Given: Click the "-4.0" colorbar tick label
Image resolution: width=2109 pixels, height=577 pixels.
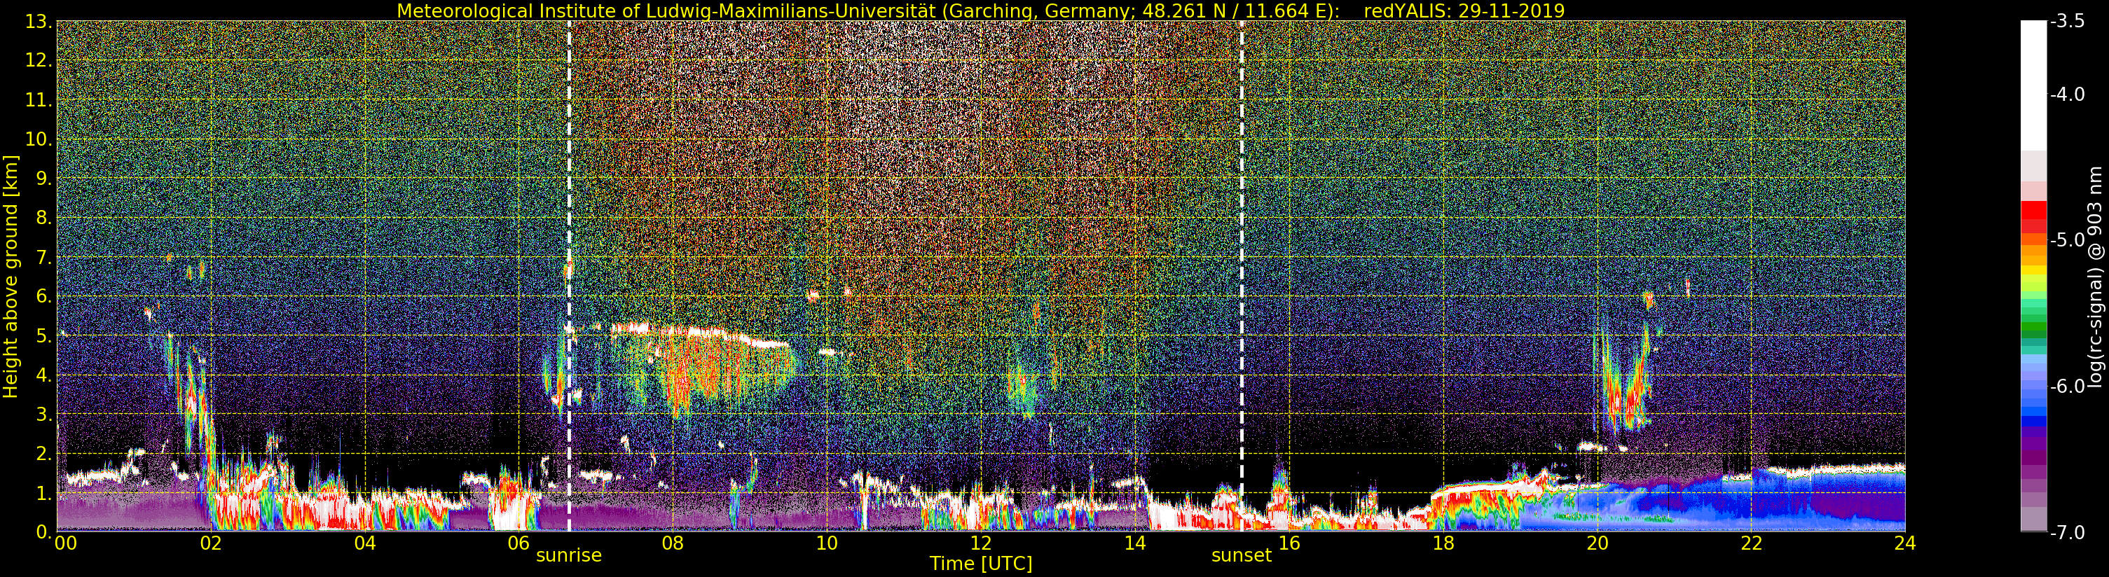Looking at the screenshot, I should tap(2066, 95).
